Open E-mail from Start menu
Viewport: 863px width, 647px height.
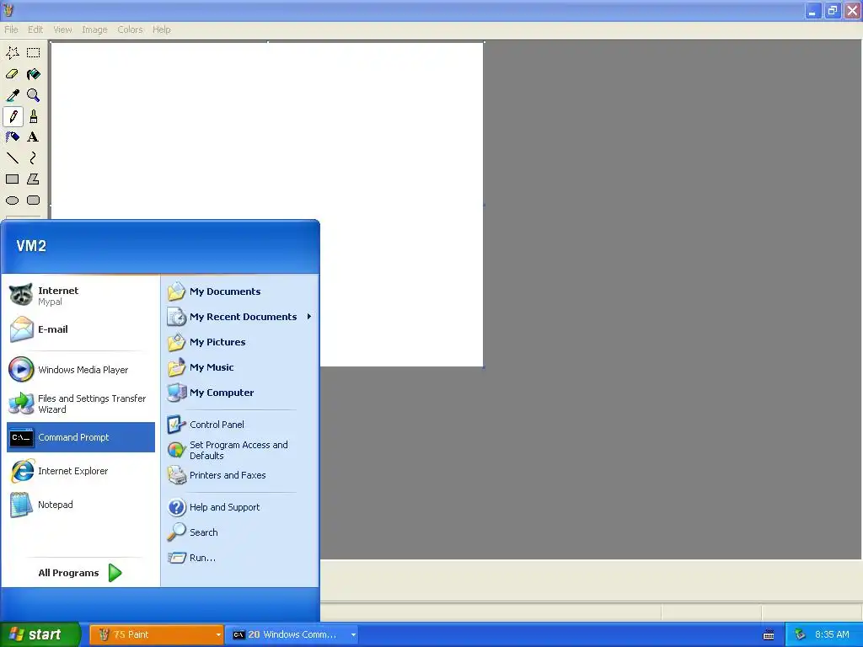pyautogui.click(x=81, y=329)
